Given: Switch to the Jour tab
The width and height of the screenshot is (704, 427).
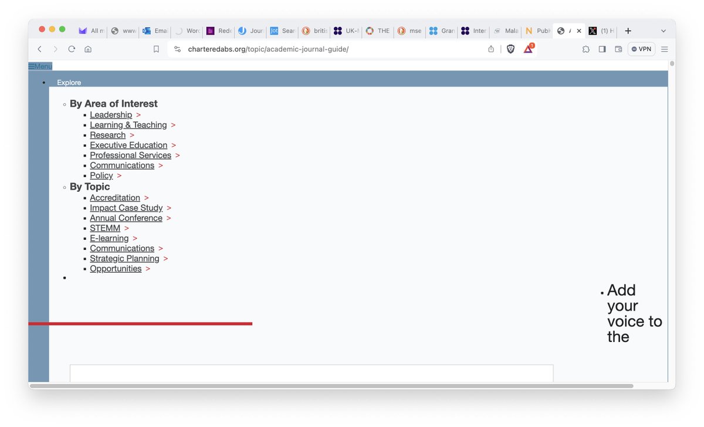Looking at the screenshot, I should [x=250, y=31].
